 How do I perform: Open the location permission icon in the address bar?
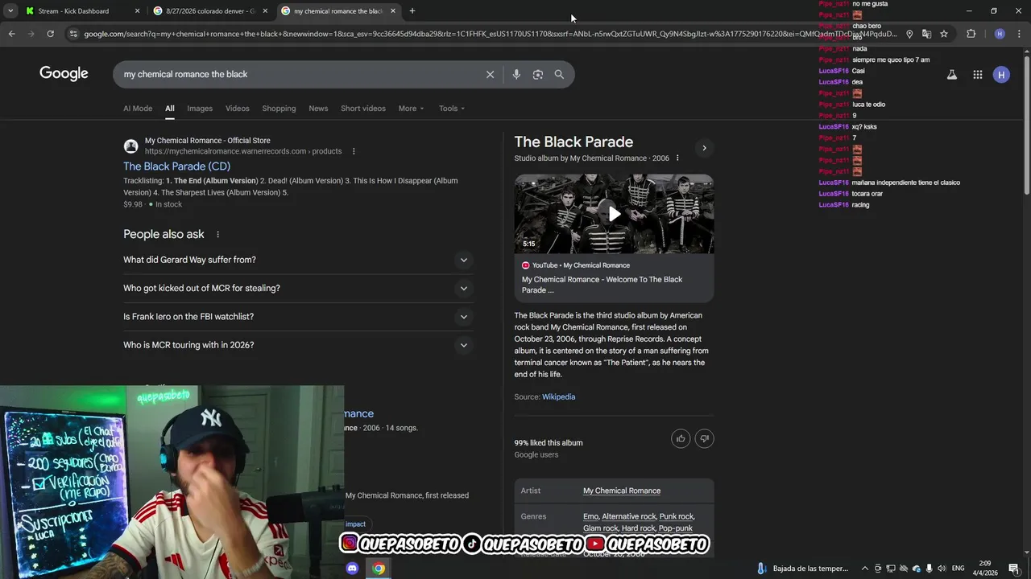tap(909, 34)
